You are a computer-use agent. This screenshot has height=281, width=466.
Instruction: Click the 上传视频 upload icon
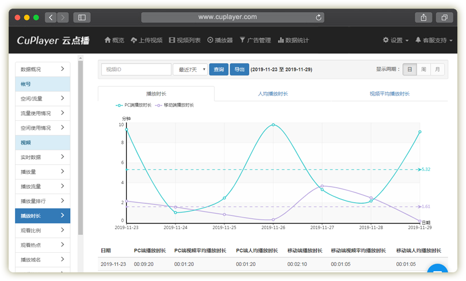coord(133,40)
